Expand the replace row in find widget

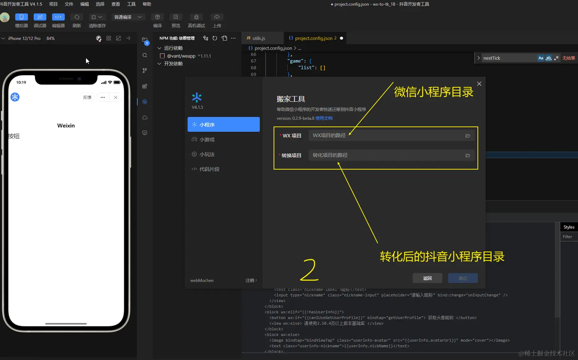click(479, 58)
